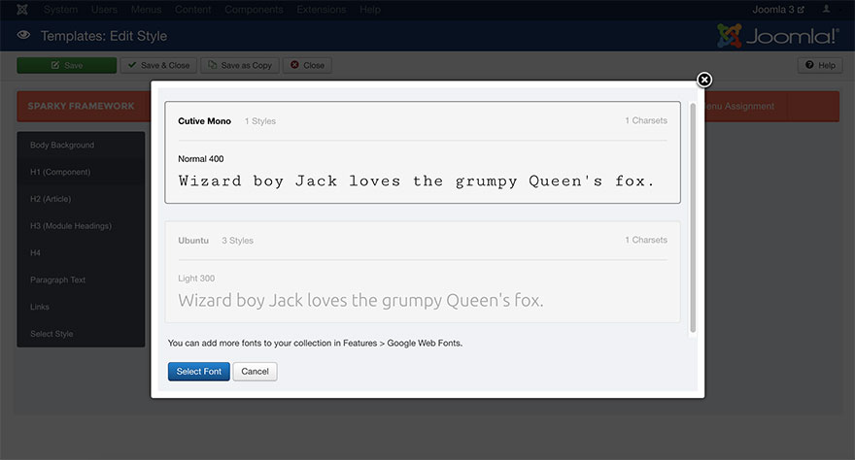855x460 pixels.
Task: Select H2 (Article) in the sidebar
Action: (x=81, y=199)
